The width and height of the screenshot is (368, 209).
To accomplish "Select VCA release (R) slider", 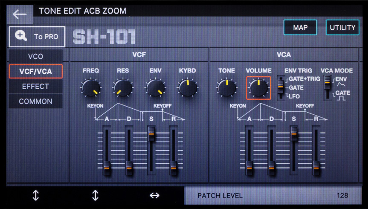I will tap(316, 151).
